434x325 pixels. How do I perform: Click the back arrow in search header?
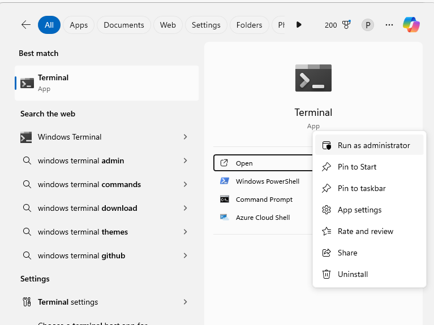pyautogui.click(x=25, y=25)
